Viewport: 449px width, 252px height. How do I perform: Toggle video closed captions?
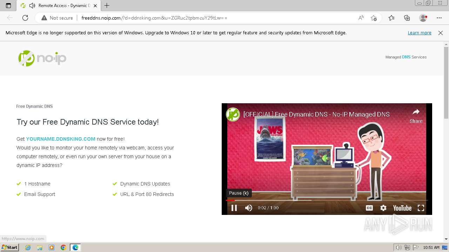[x=369, y=208]
